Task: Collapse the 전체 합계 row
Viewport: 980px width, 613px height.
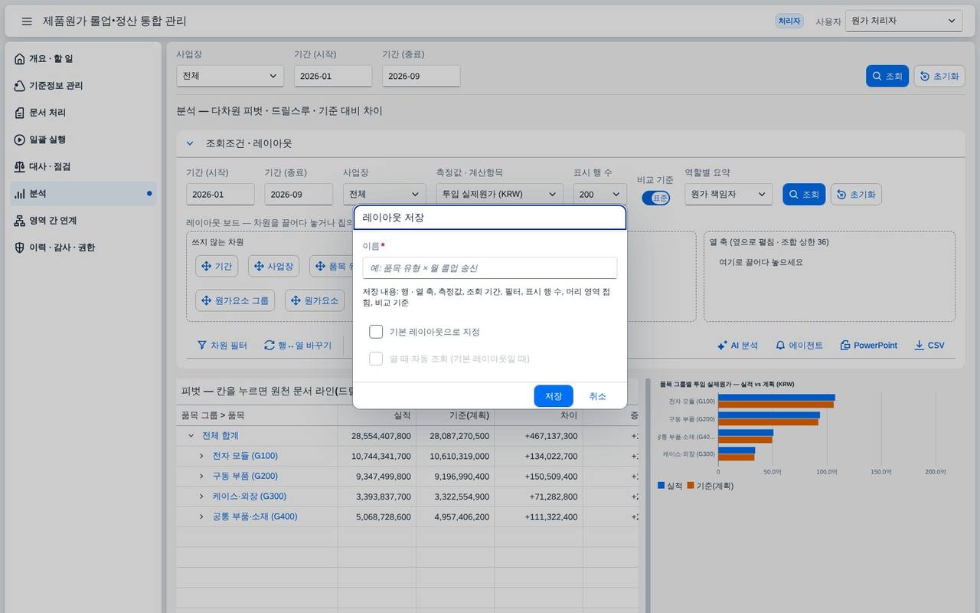Action: [191, 436]
